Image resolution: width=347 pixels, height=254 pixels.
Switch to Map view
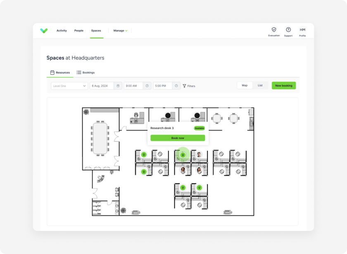click(245, 85)
